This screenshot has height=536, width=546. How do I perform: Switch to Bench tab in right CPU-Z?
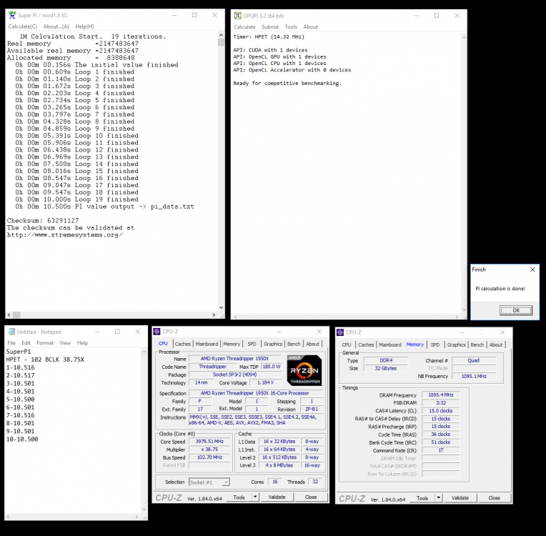(x=477, y=344)
